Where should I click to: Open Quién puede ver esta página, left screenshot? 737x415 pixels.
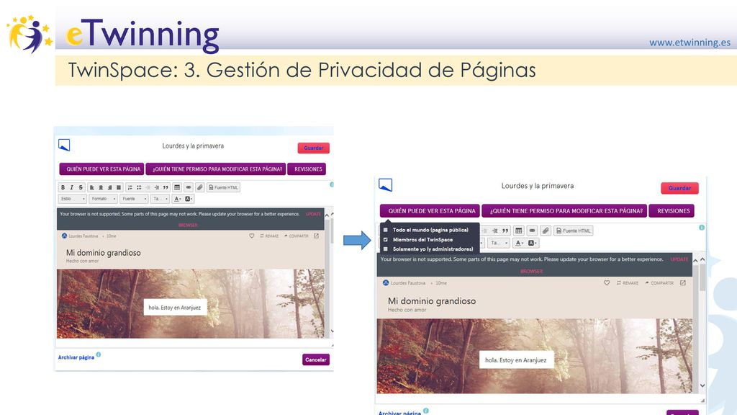pyautogui.click(x=102, y=169)
